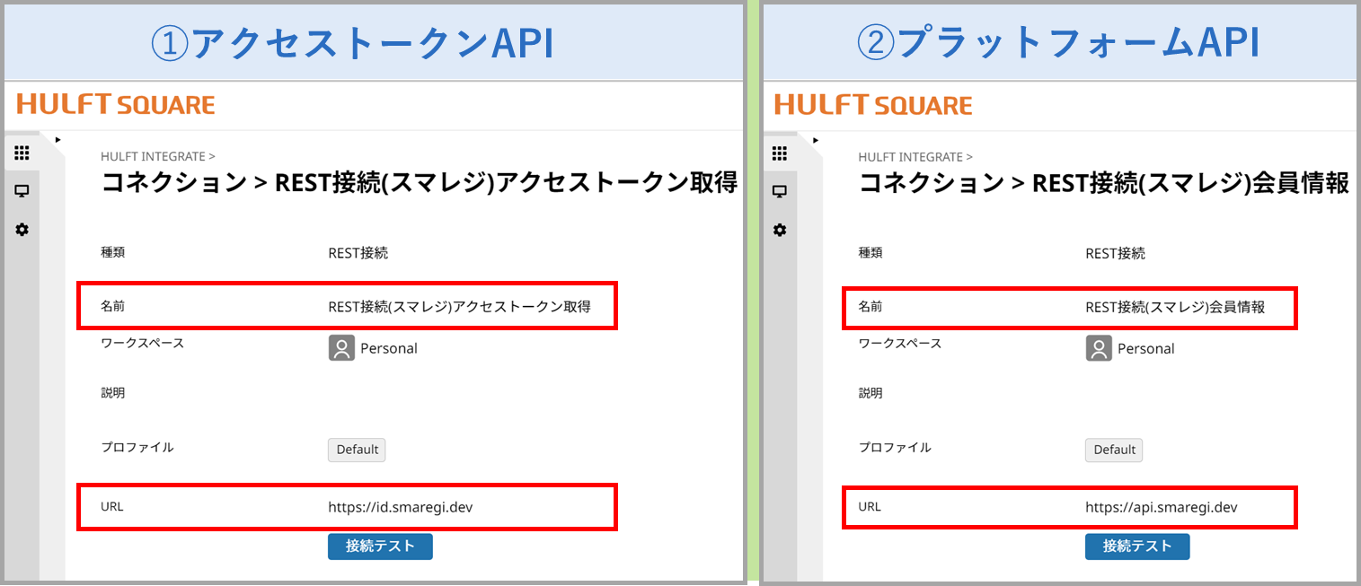Viewport: 1361px width, 586px height.
Task: Select monitor icon in right panel sidebar
Action: click(780, 191)
